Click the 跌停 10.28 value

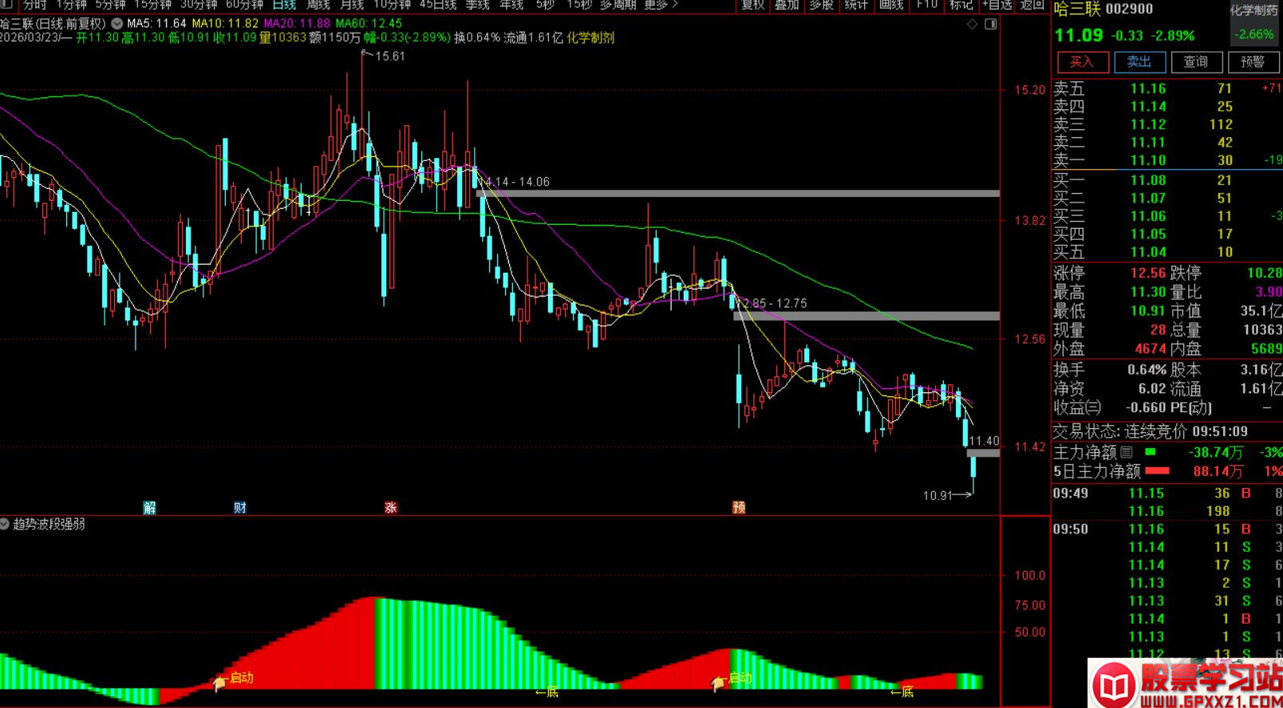click(x=1265, y=273)
